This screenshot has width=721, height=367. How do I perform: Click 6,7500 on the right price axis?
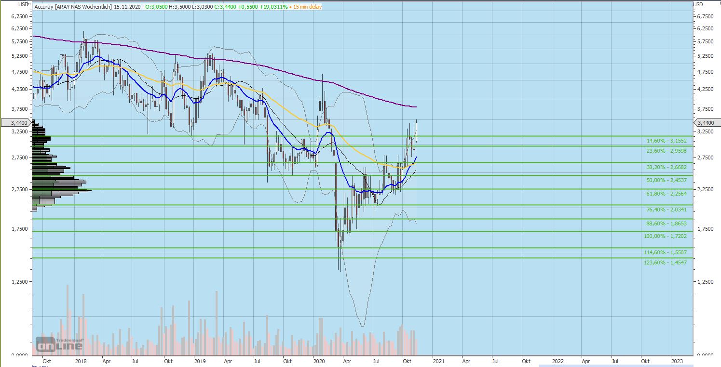(x=705, y=16)
